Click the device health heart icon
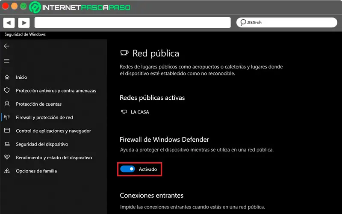Viewport: 342px width, 214px height. click(7, 157)
